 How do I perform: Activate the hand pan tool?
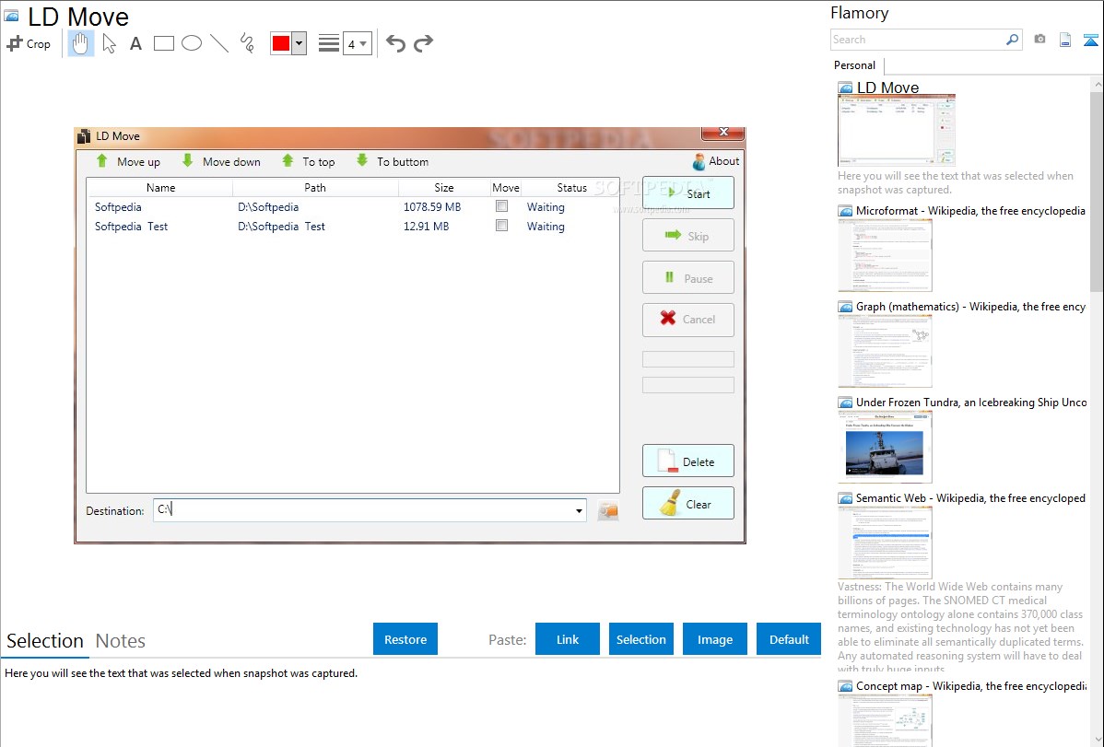81,43
